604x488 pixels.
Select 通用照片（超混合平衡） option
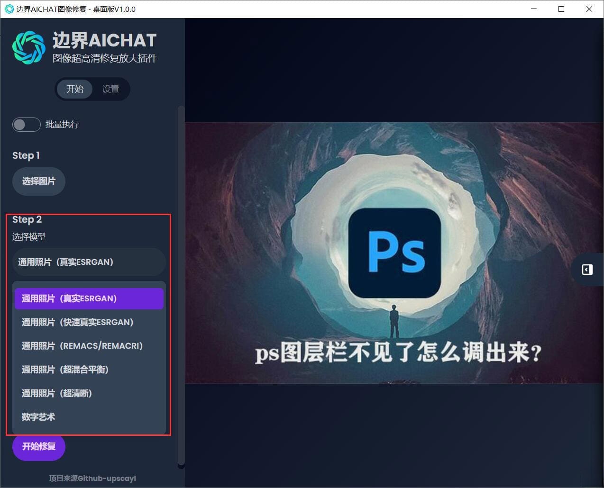point(89,370)
